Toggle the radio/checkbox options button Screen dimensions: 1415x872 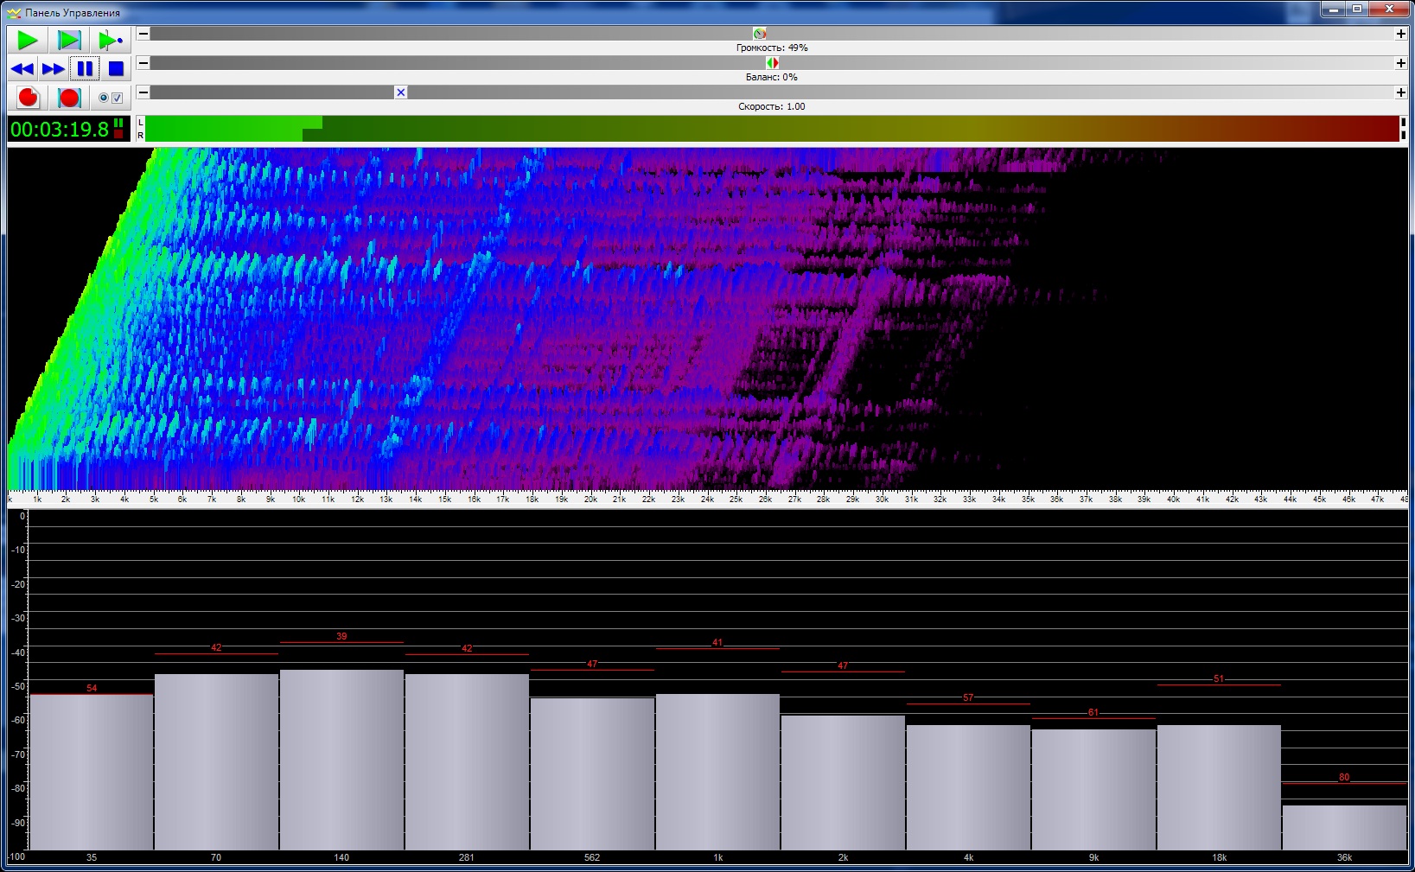(x=111, y=98)
